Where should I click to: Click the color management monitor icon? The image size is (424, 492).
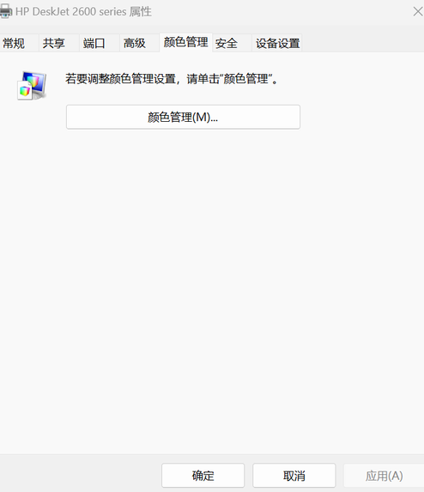coord(32,86)
